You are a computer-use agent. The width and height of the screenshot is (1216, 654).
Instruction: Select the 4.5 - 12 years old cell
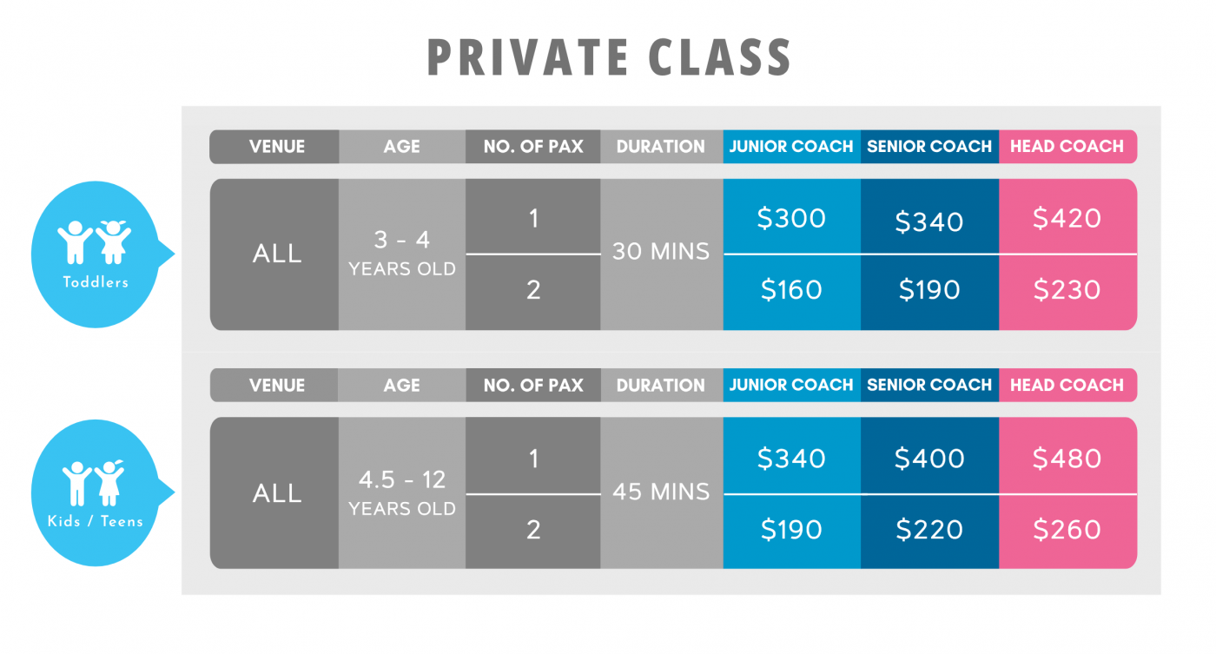402,493
